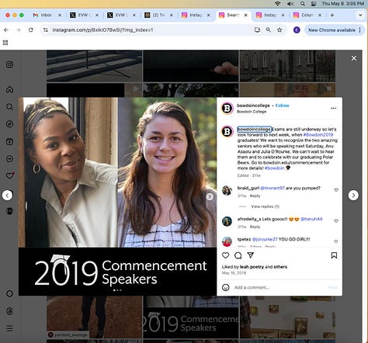The width and height of the screenshot is (368, 343).
Task: Reply to braid_gurl's comment
Action: [255, 196]
